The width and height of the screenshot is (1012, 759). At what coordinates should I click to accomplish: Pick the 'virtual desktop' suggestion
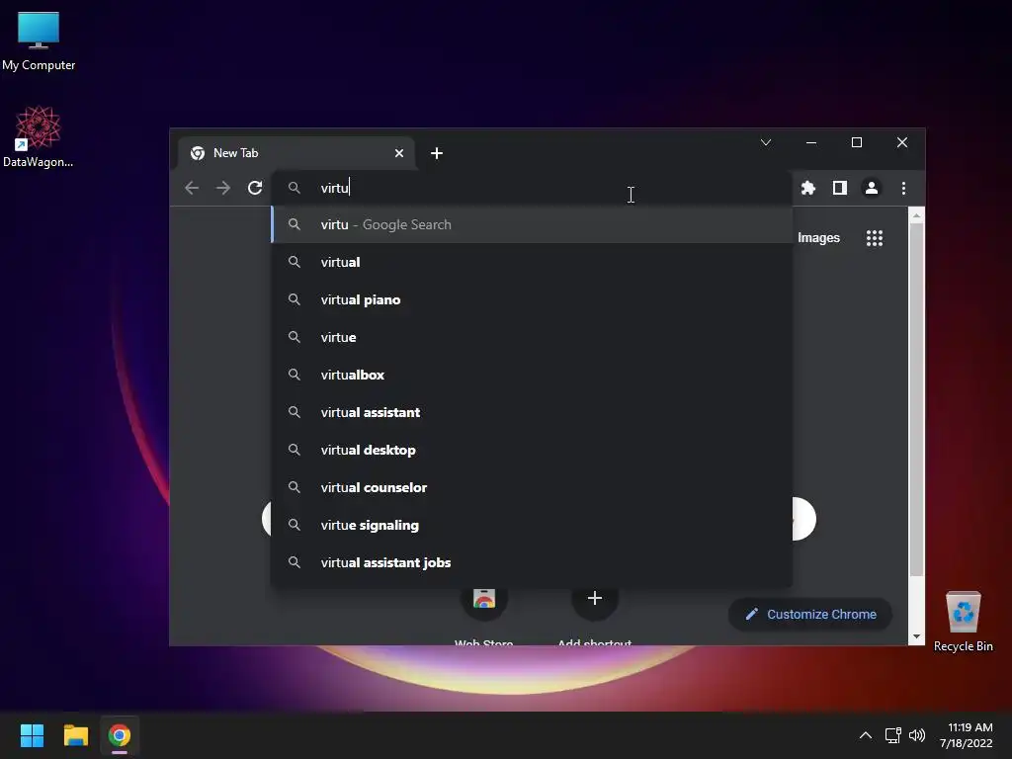click(x=532, y=450)
